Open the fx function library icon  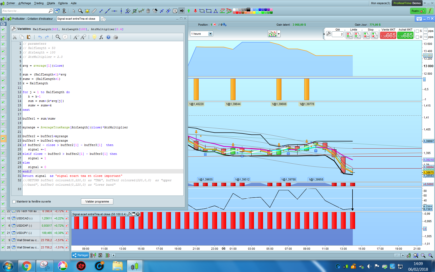click(101, 37)
